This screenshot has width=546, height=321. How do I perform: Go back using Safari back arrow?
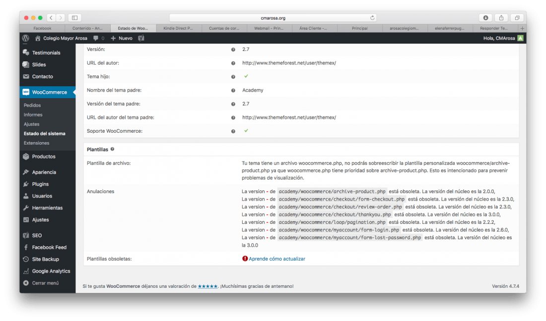coord(51,18)
